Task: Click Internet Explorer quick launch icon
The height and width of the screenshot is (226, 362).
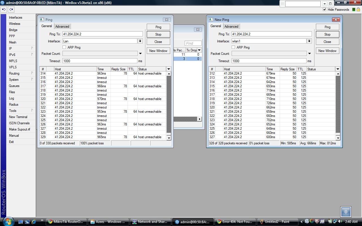Action: [x=34, y=222]
